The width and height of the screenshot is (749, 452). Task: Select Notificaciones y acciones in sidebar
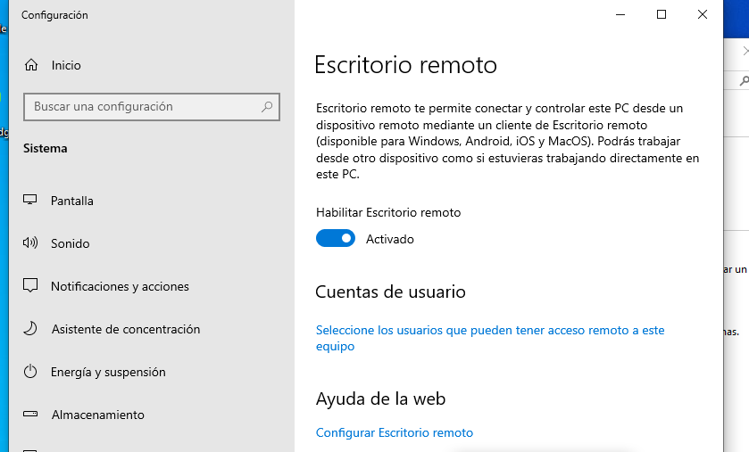152,286
